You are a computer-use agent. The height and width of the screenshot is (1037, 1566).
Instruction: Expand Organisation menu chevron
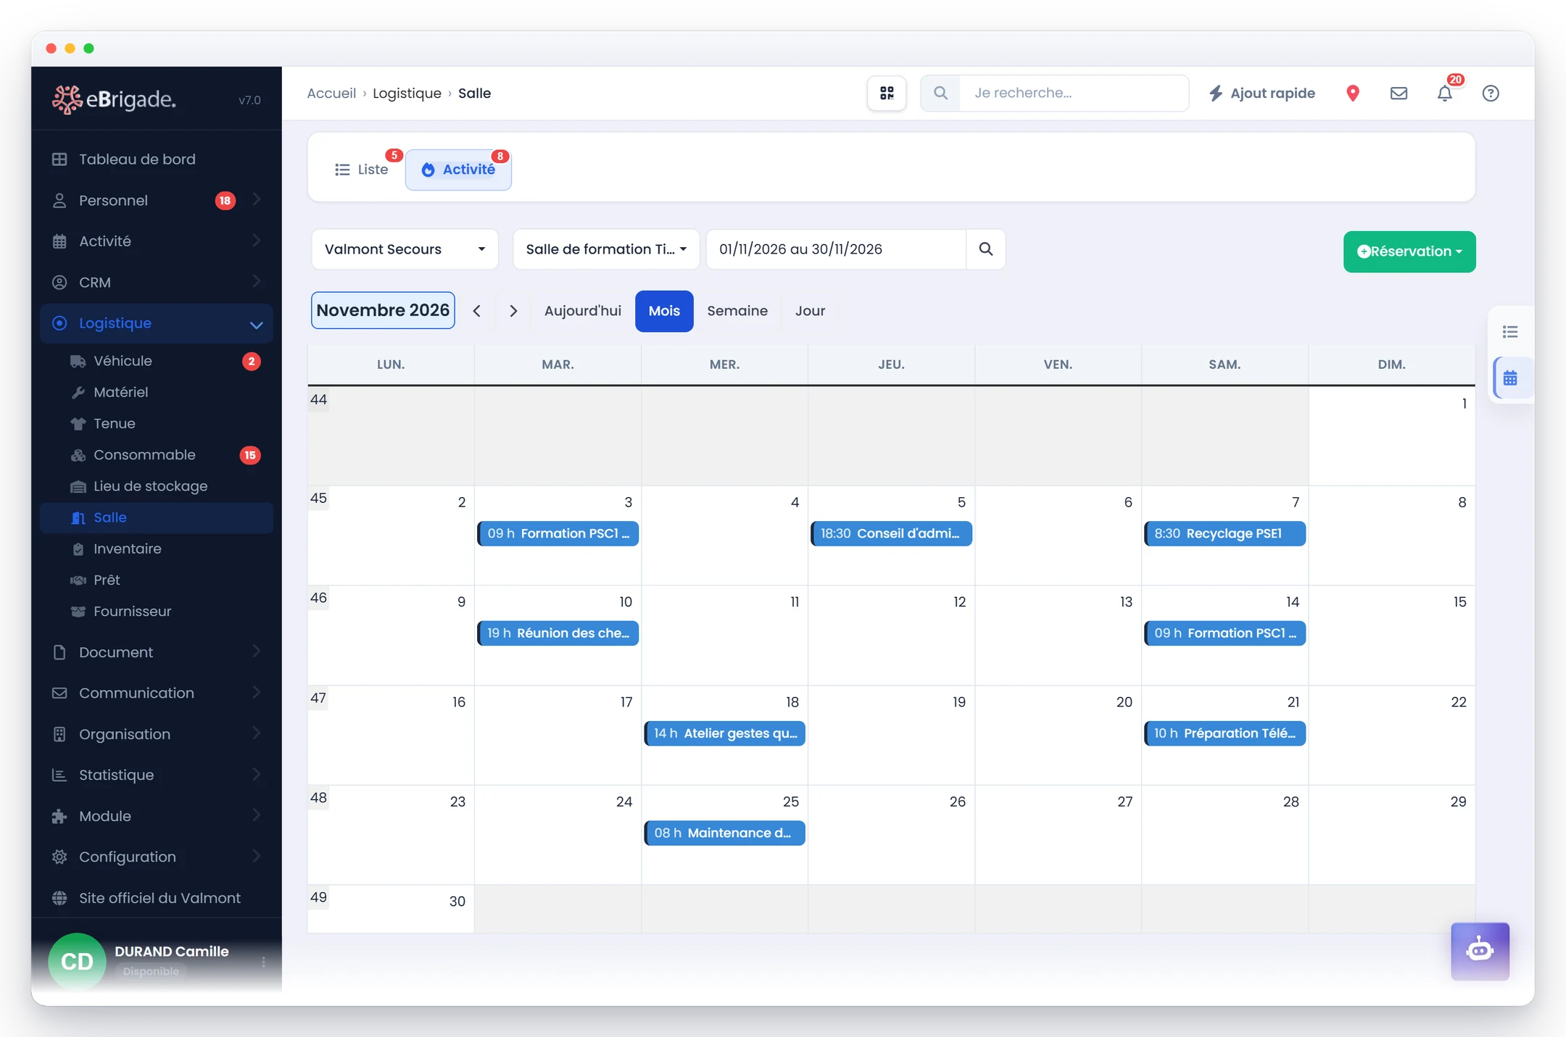tap(256, 733)
